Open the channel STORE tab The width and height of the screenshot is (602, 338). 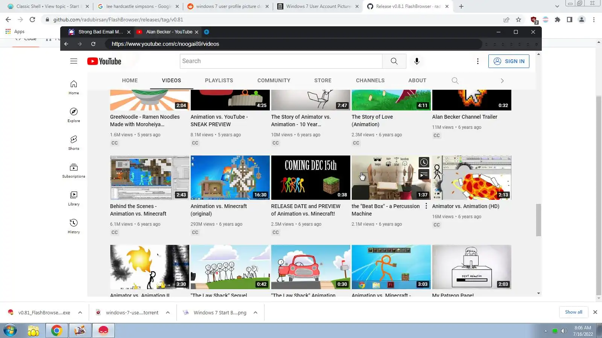click(323, 80)
